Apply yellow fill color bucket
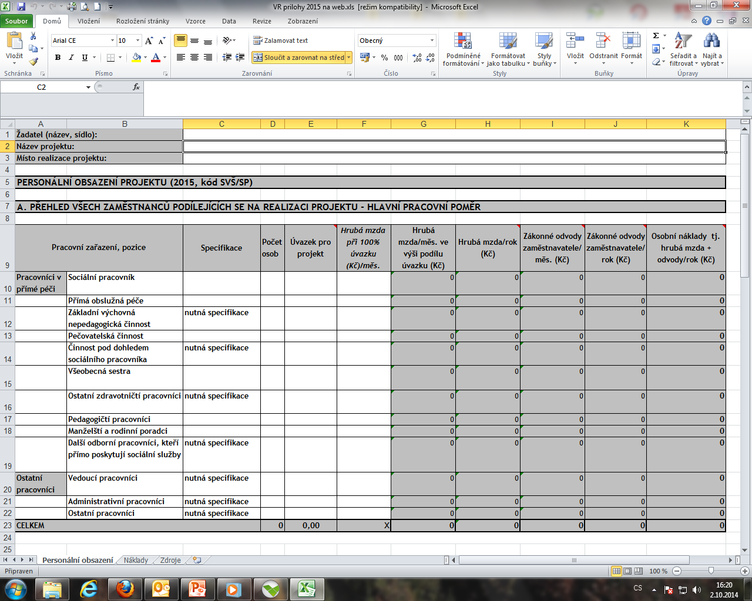 coord(136,58)
